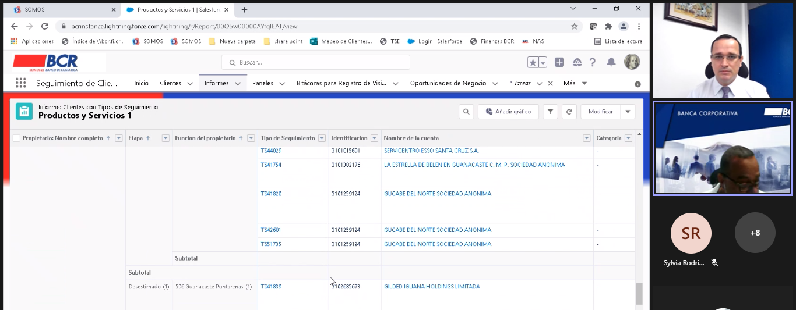Viewport: 796px width, 310px height.
Task: Click the report vertical scrollbar thumb
Action: pyautogui.click(x=639, y=294)
